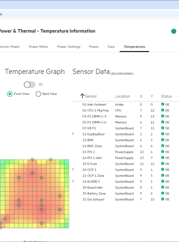Image resolution: width=179 pixels, height=242 pixels.
Task: Click the sensor dot at heatmap top center
Action: point(32,159)
